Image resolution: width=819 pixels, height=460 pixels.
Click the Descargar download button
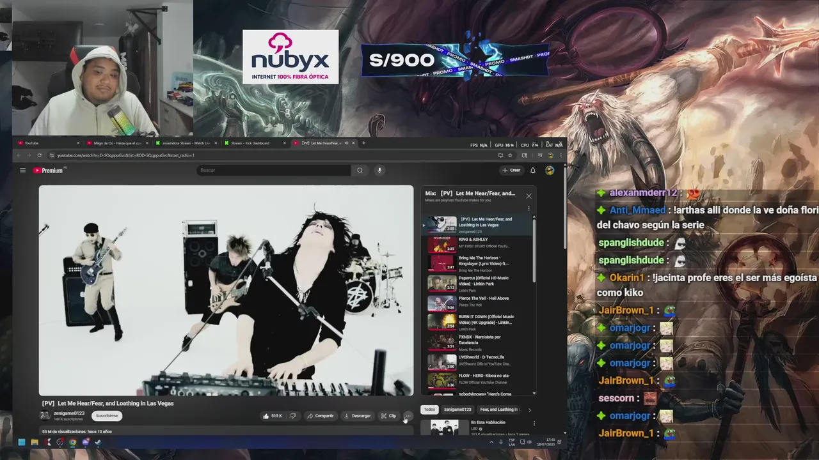pyautogui.click(x=358, y=416)
